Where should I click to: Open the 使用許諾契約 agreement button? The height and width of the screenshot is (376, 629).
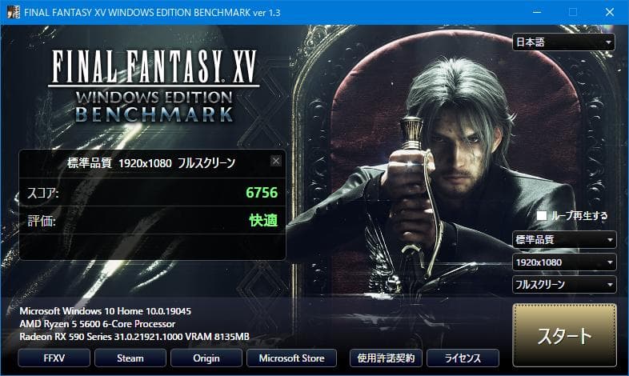coord(386,358)
